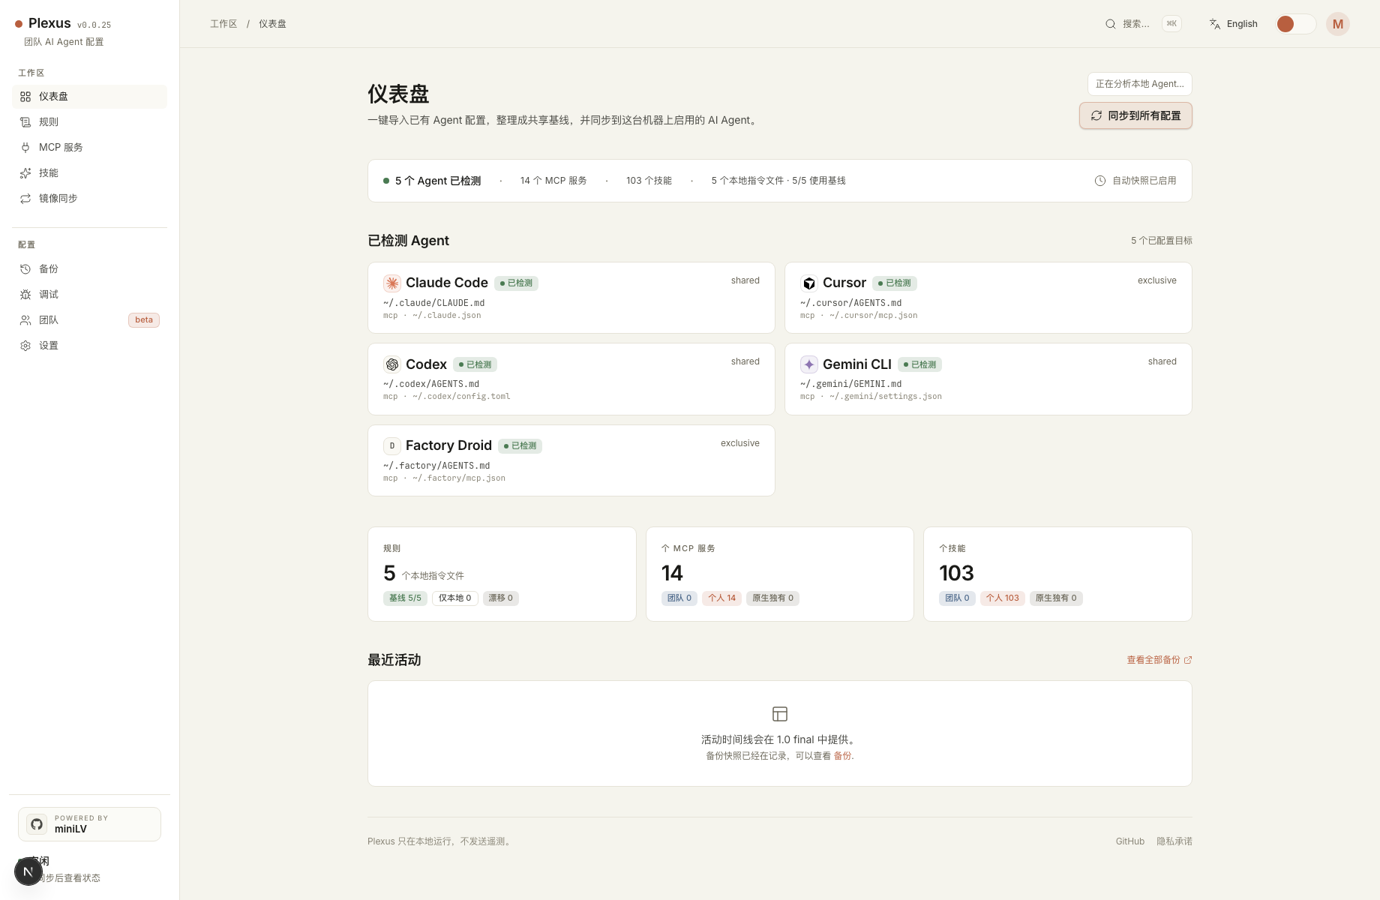Click the clock icon beside 自动快照已启用
1380x900 pixels.
[x=1100, y=181]
